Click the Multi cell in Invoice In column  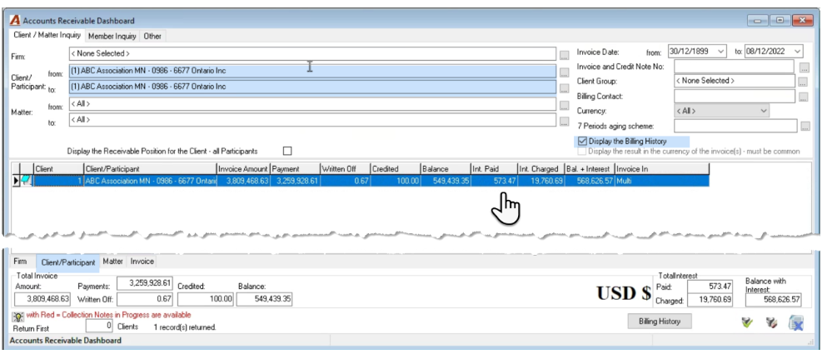[x=662, y=181]
